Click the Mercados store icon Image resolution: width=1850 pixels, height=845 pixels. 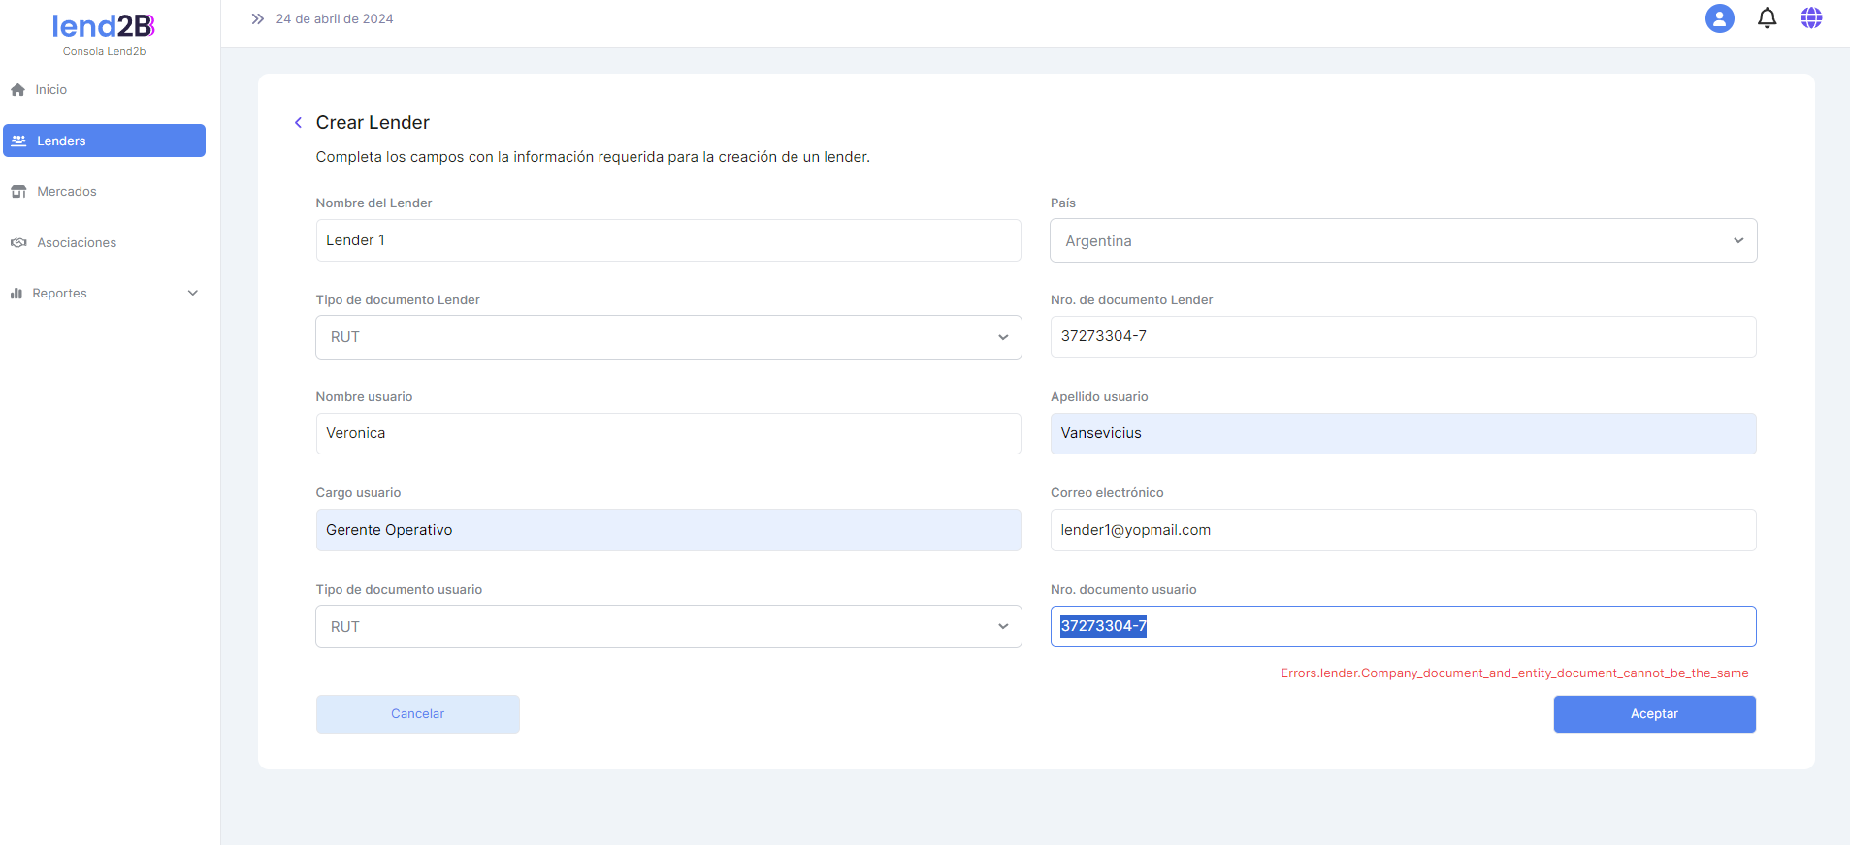coord(18,192)
